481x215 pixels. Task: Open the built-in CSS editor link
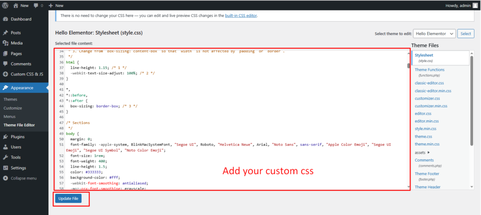[x=241, y=15]
